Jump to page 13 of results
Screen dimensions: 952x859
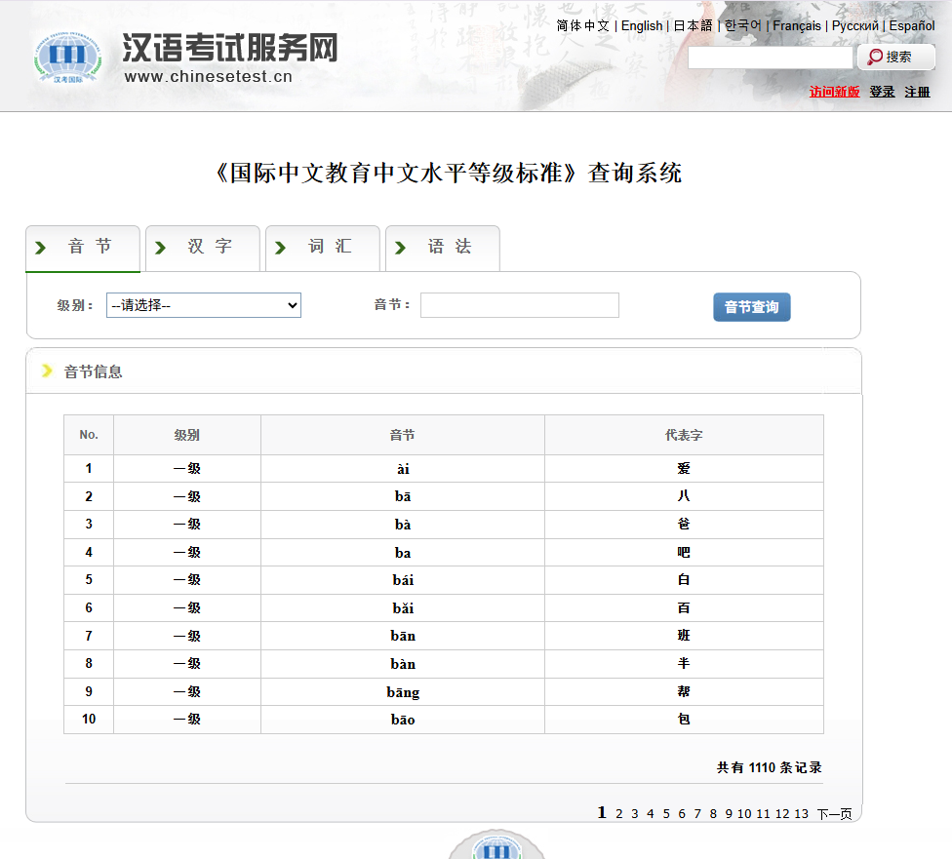(801, 814)
